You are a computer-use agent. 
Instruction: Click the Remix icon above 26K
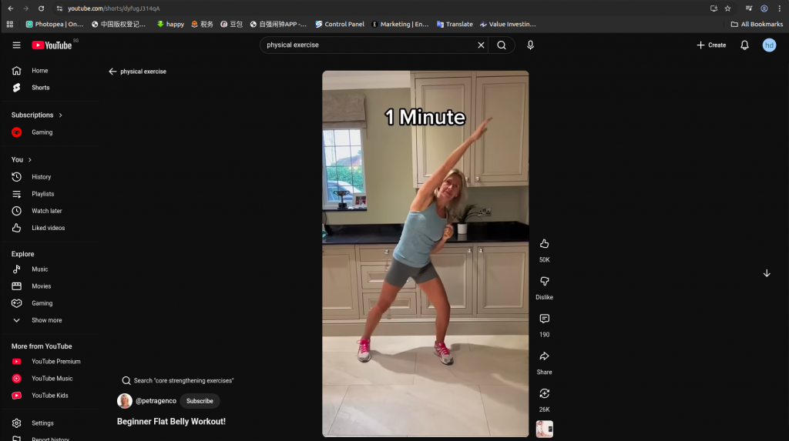544,393
